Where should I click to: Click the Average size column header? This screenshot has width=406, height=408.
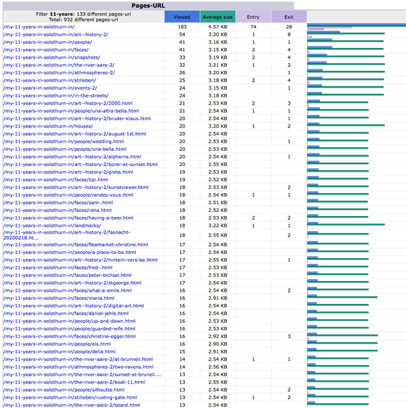[218, 17]
